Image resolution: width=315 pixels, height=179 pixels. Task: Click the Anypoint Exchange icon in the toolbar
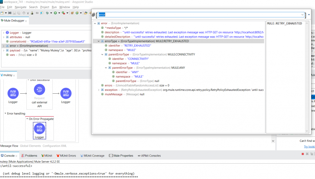pos(86,13)
